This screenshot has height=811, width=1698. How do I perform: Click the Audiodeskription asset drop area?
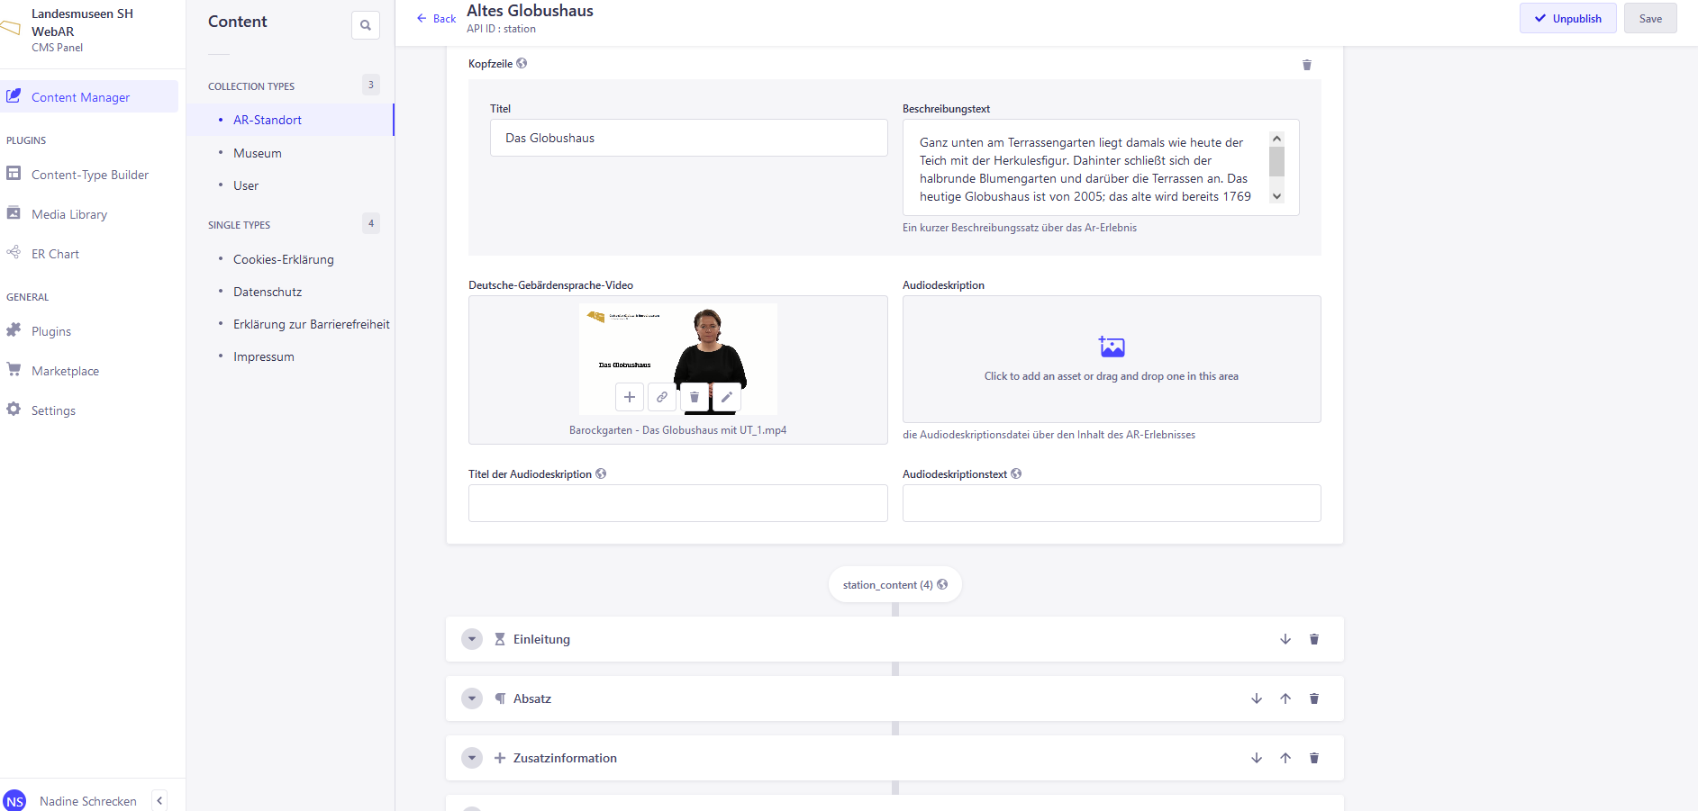pos(1112,359)
